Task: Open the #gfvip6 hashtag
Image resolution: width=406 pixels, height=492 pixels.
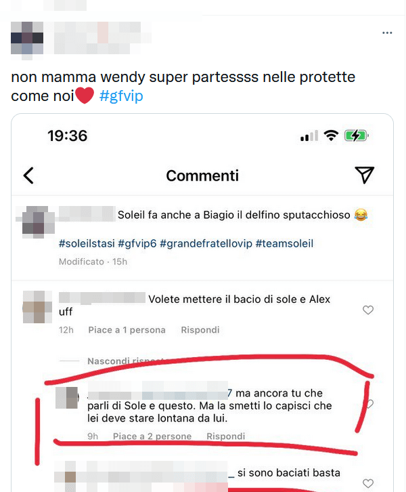Action: click(x=137, y=243)
